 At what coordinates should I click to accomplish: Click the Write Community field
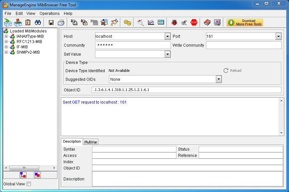(x=244, y=45)
